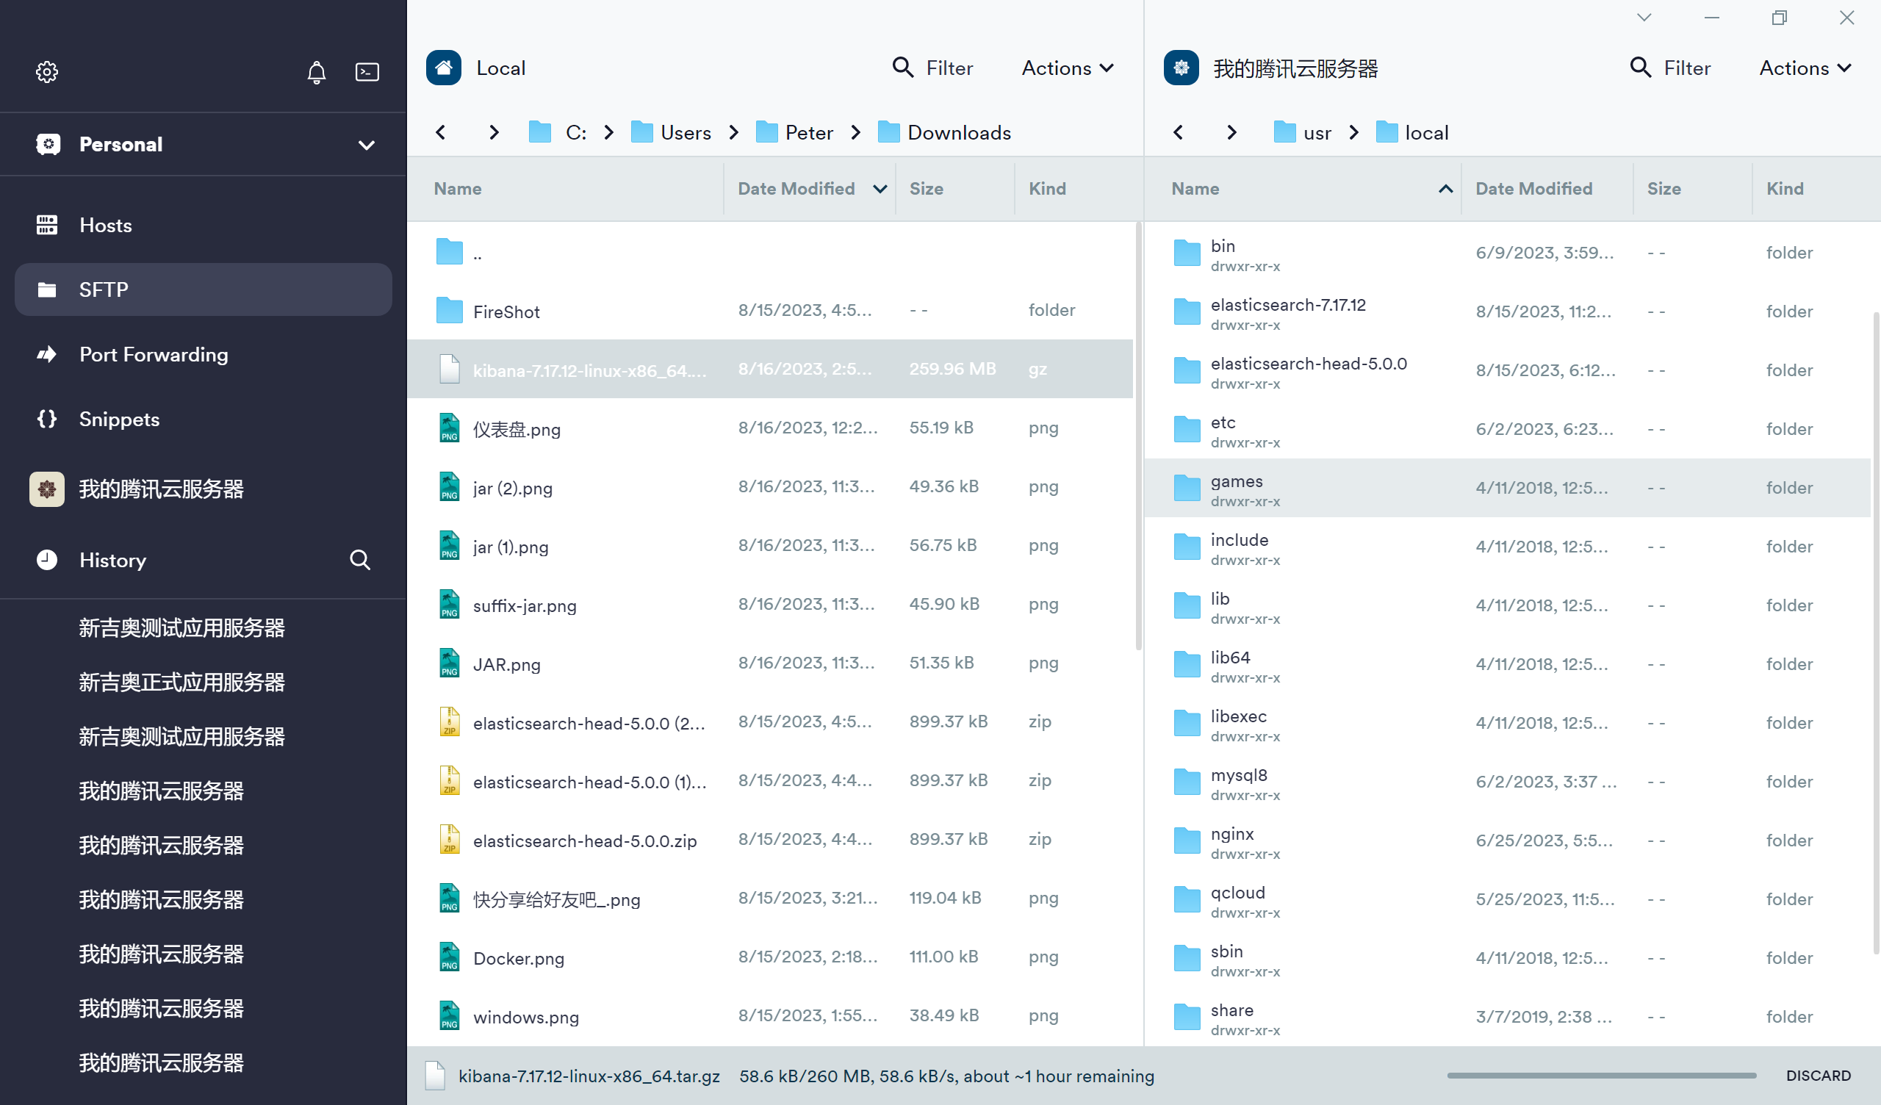Screen dimensions: 1881x1105
Task: Select libexec remote folder
Action: coord(1508,723)
